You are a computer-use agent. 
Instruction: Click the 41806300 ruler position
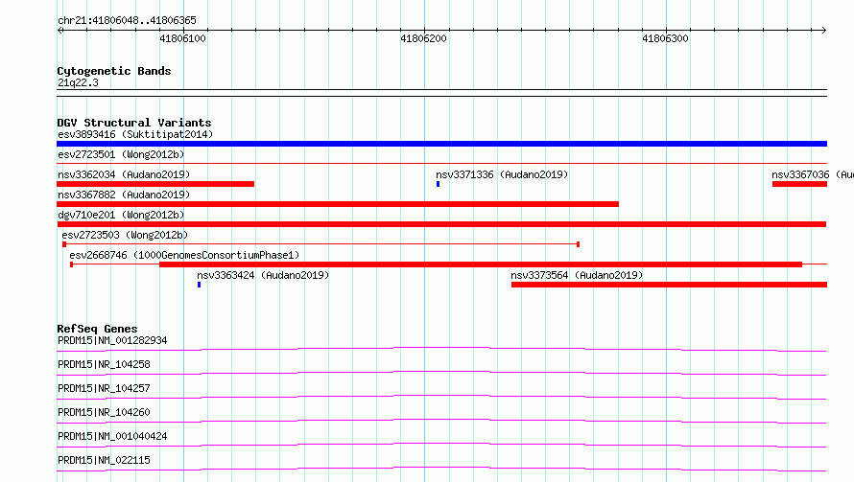(665, 38)
